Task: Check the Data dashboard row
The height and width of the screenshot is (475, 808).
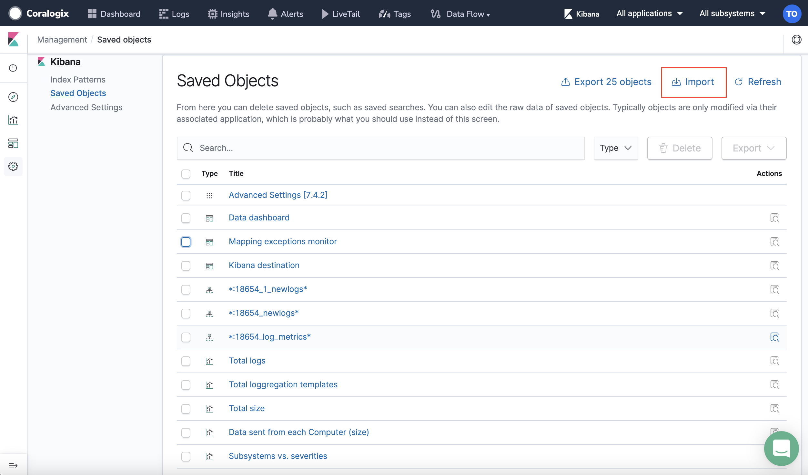Action: pos(186,218)
